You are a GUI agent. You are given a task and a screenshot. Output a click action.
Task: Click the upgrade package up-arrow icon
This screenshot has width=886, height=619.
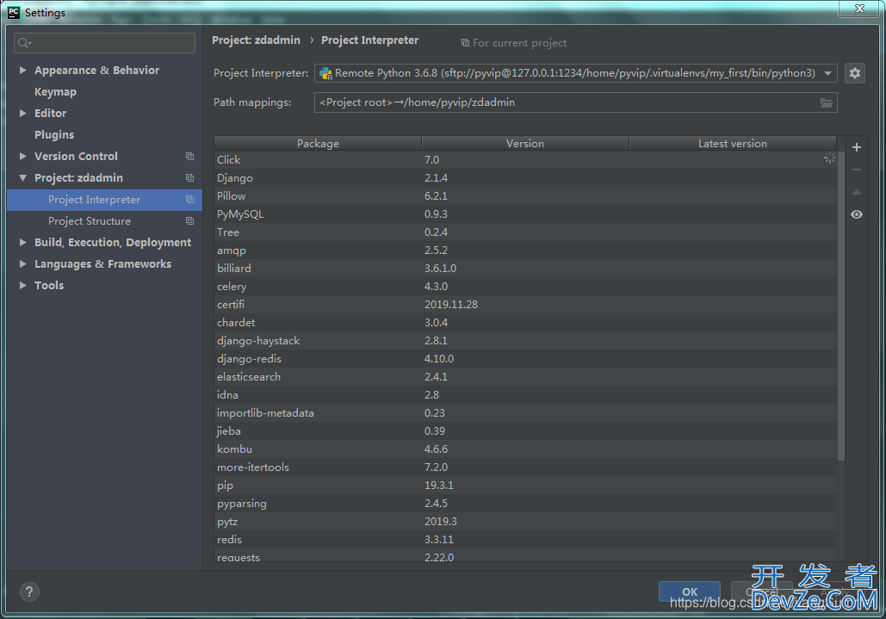pos(857,192)
